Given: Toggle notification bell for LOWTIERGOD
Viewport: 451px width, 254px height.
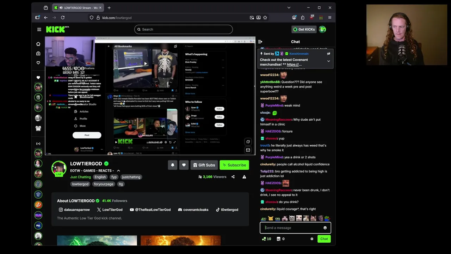Looking at the screenshot, I should [173, 165].
